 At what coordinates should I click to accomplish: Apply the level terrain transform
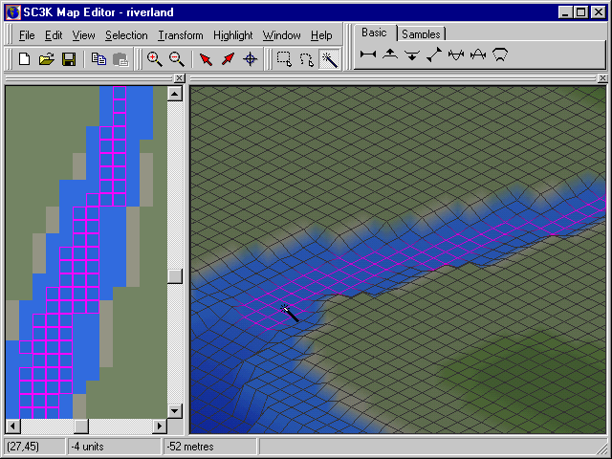[368, 55]
